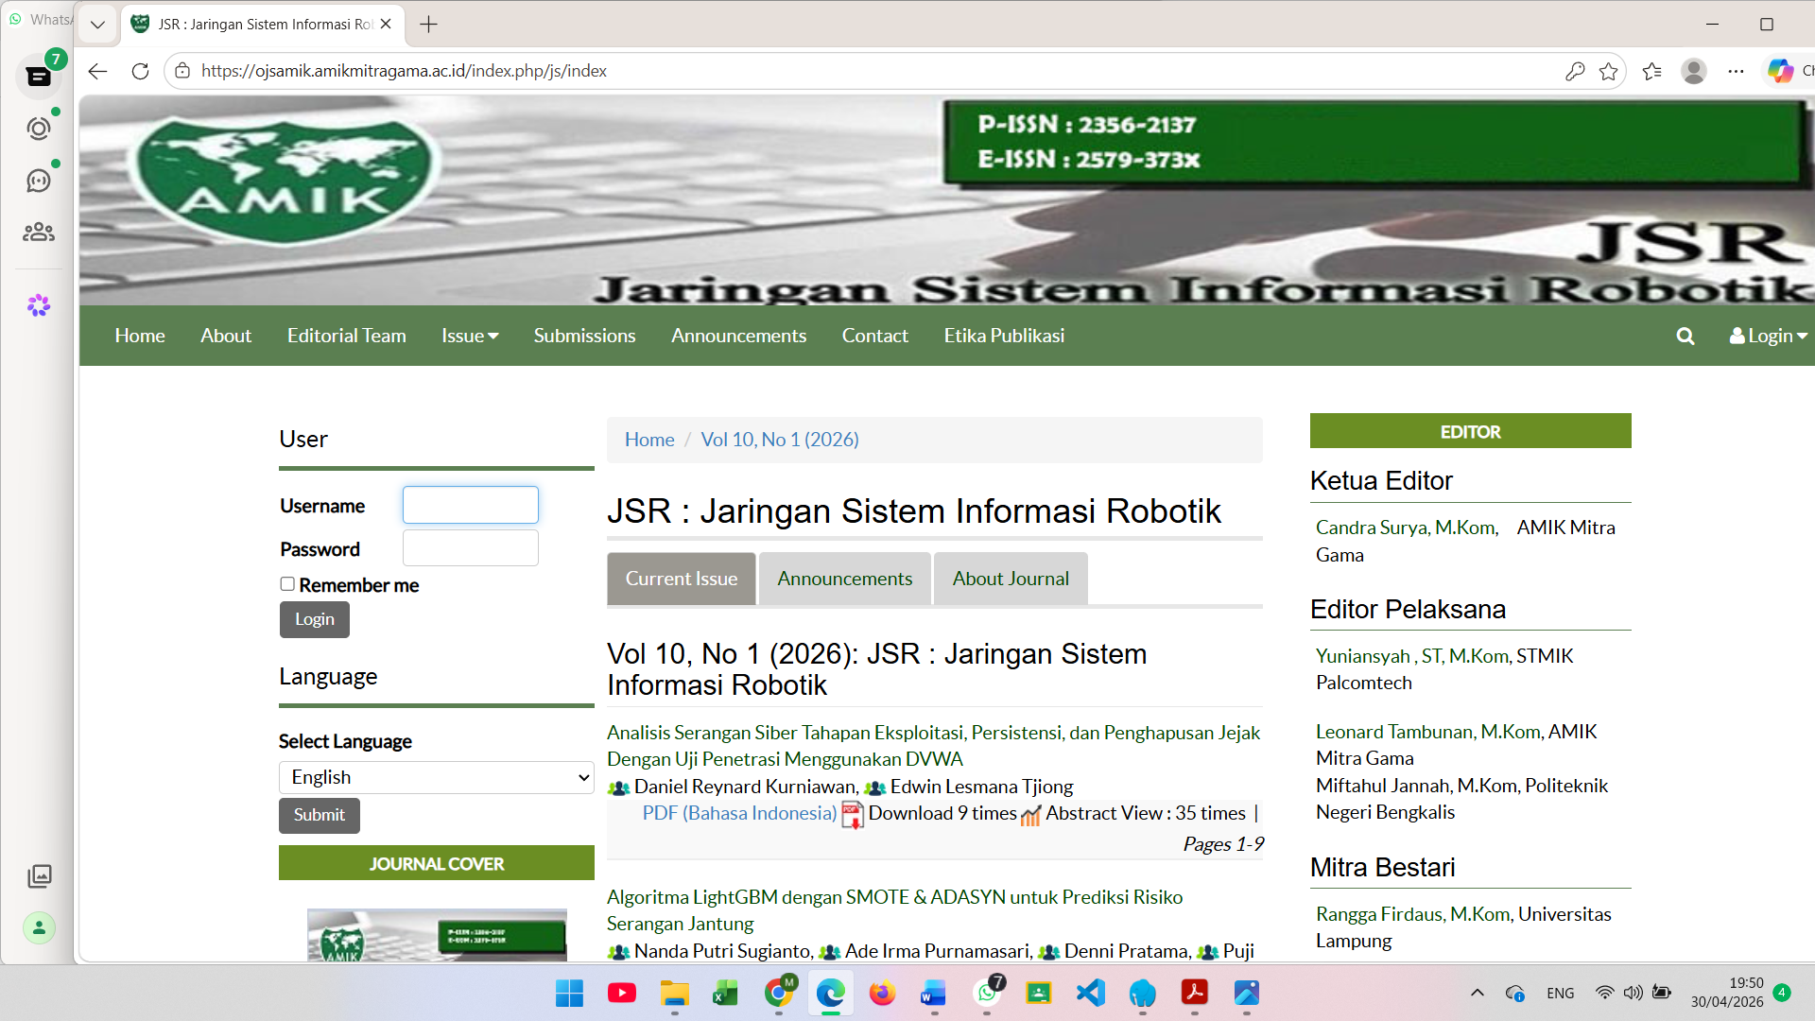Open the Analisis Serangan Siber article link
Viewport: 1815px width, 1021px height.
pos(933,746)
